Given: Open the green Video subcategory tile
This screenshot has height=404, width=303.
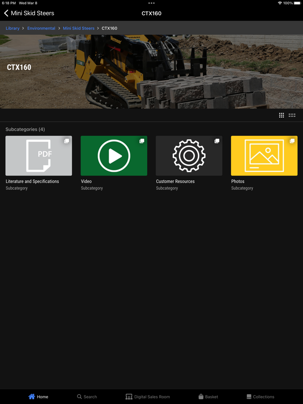Looking at the screenshot, I should pyautogui.click(x=114, y=156).
